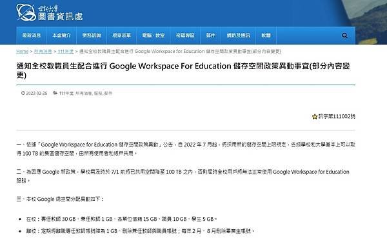Click the 圖書資訊處 site title
The image size is (387, 244).
click(61, 17)
